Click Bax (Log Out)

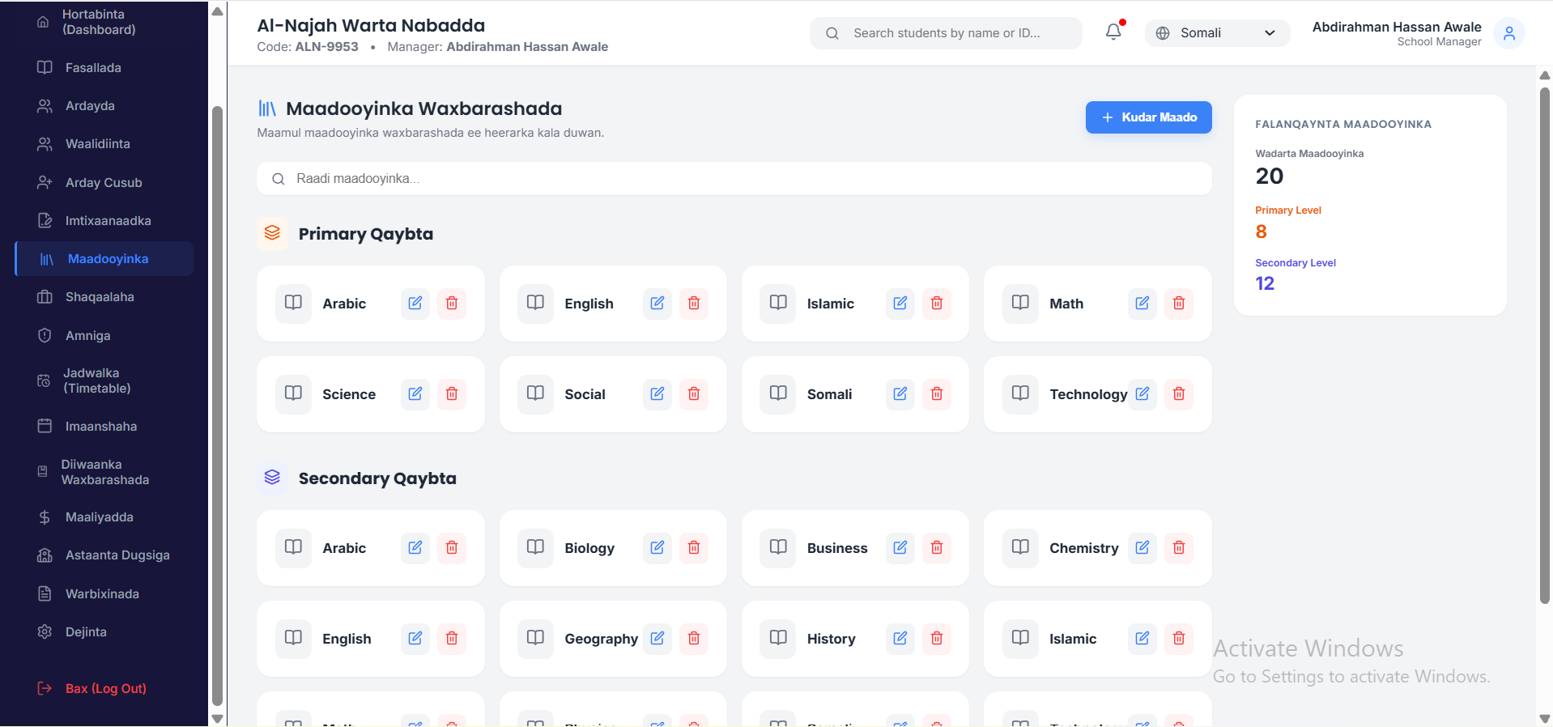[104, 689]
